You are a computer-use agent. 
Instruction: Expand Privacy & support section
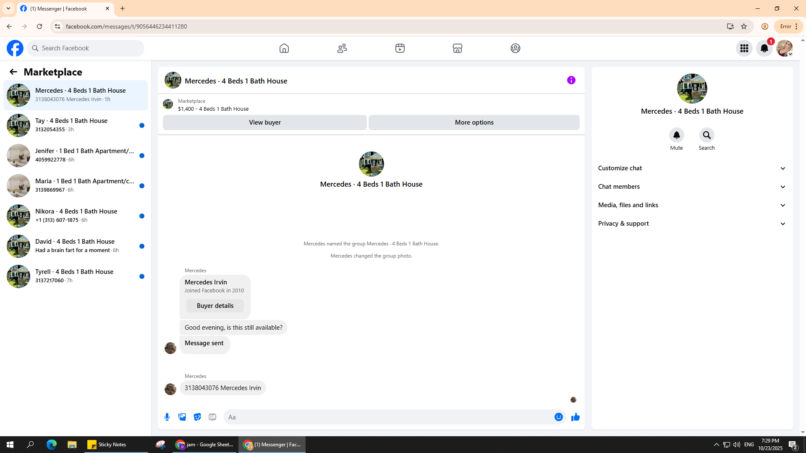point(692,224)
